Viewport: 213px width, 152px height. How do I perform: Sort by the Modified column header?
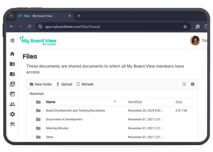[x=135, y=102]
